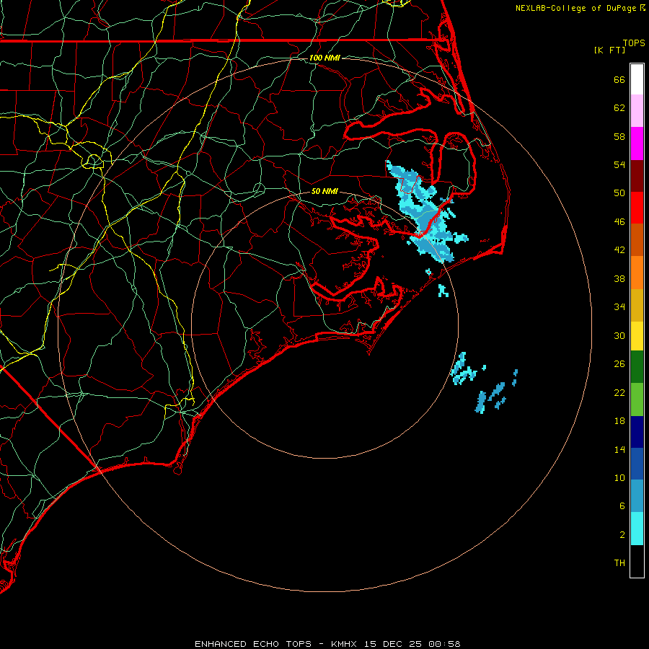
Task: Click the '14' legend value label
Action: 619,449
